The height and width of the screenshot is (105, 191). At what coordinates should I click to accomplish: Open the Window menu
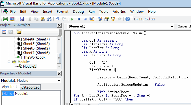click(x=137, y=12)
